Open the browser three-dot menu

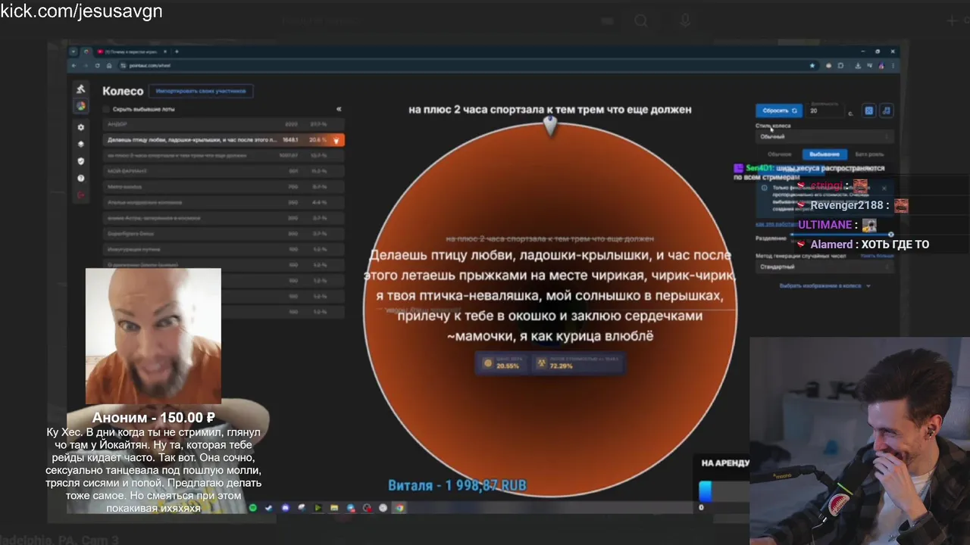pos(892,66)
